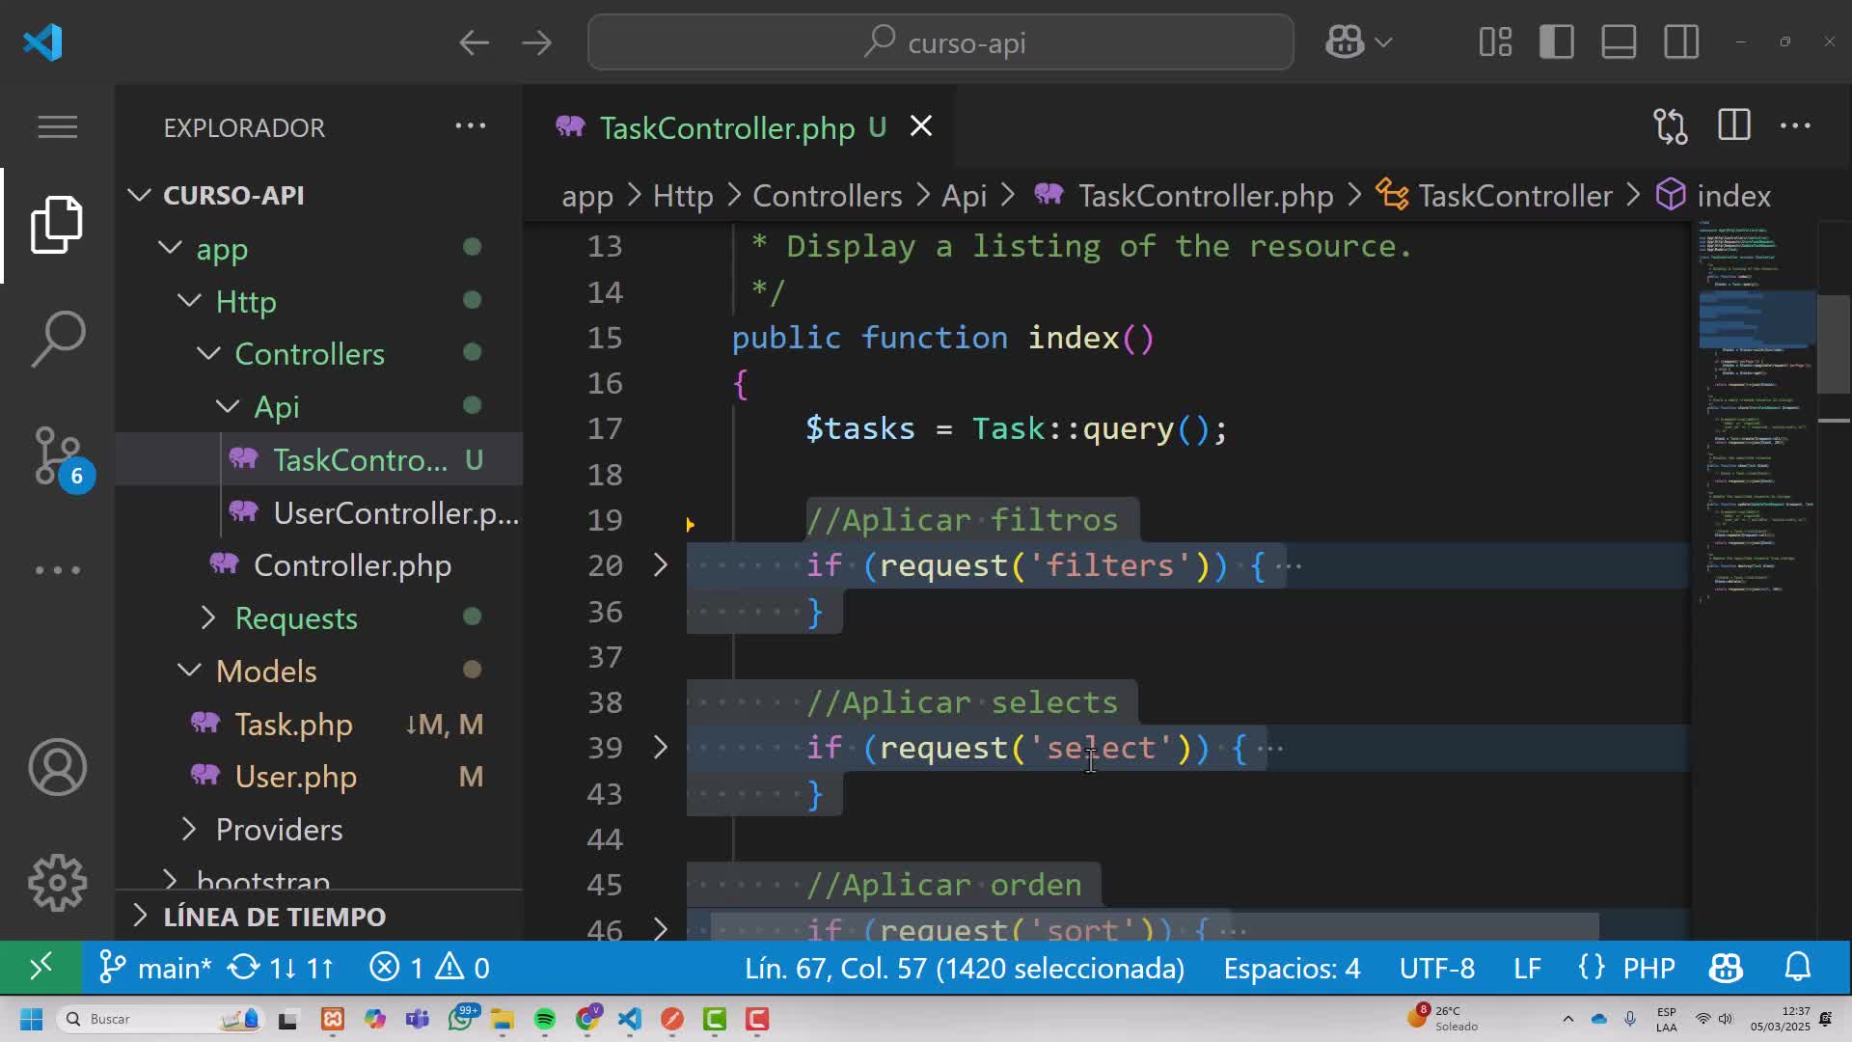Viewport: 1852px width, 1042px height.
Task: Toggle the primary side bar layout button
Action: click(x=1556, y=42)
